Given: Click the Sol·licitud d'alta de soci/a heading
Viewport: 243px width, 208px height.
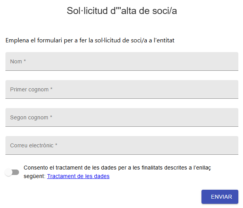Looking at the screenshot, I should [122, 11].
